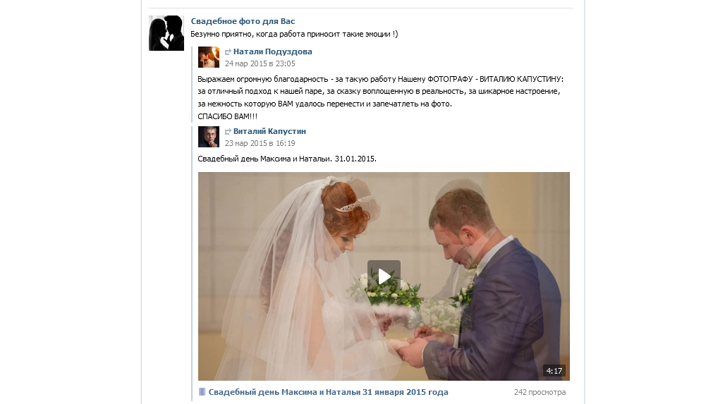Open Натали Подуздова's profile link
Screen dimensions: 718x404
(x=272, y=51)
